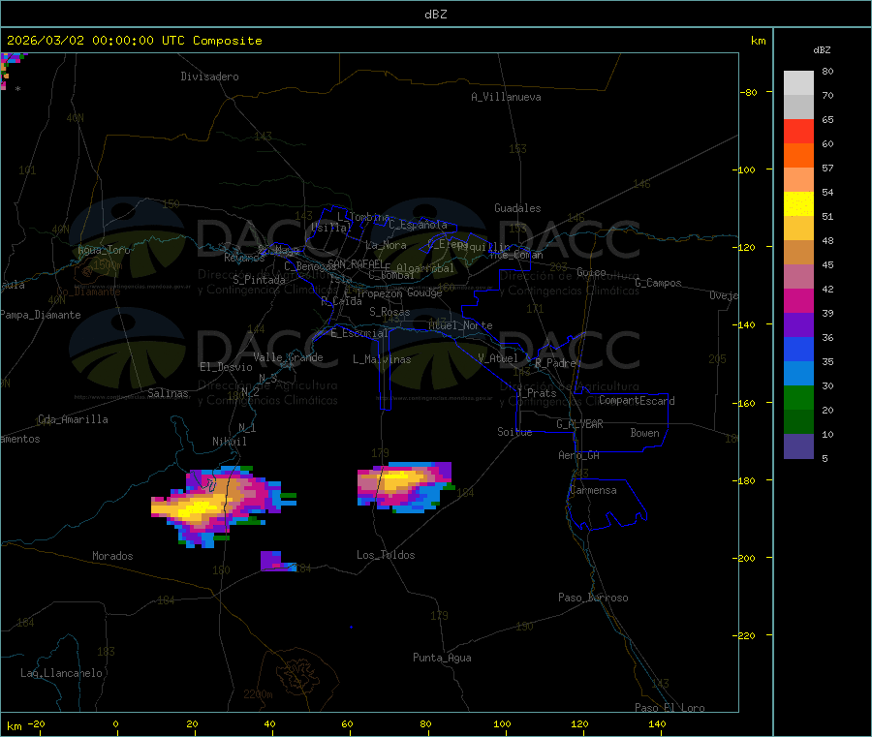
Task: Click the 'Nihuil' place label
Action: [x=229, y=442]
